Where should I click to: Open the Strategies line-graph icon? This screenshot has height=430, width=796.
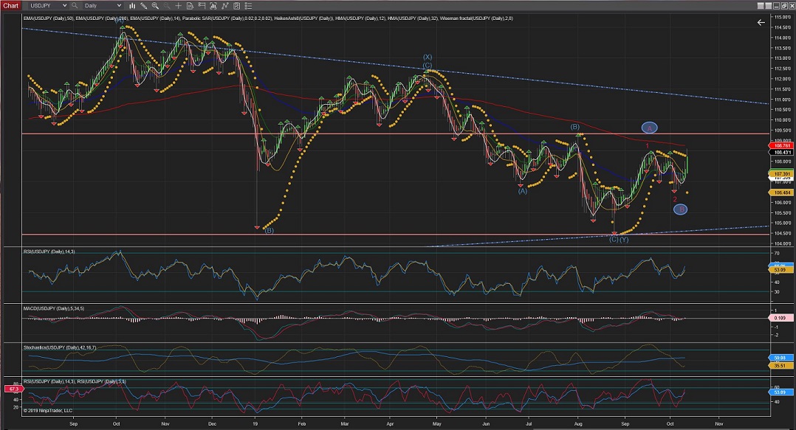[x=225, y=6]
